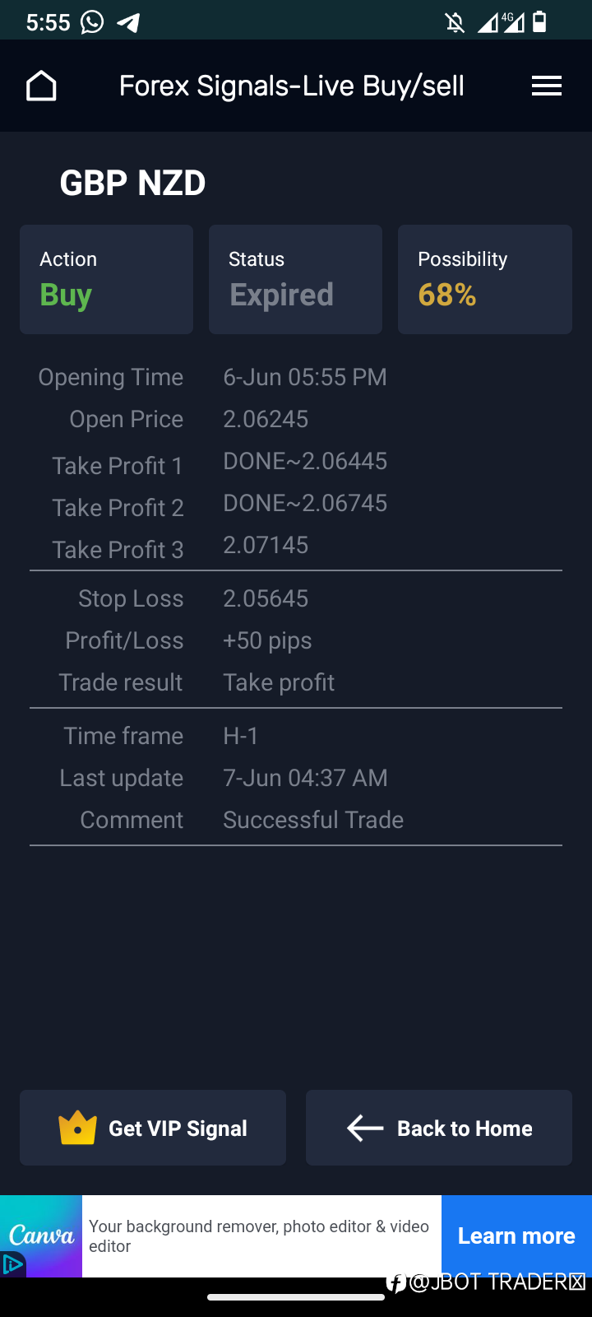
Task: Tap the home icon in header
Action: (41, 86)
